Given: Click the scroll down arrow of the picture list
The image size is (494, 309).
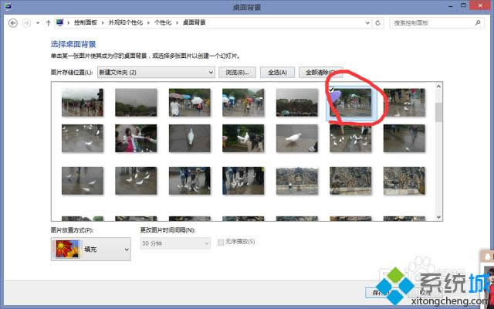Looking at the screenshot, I should coord(438,217).
